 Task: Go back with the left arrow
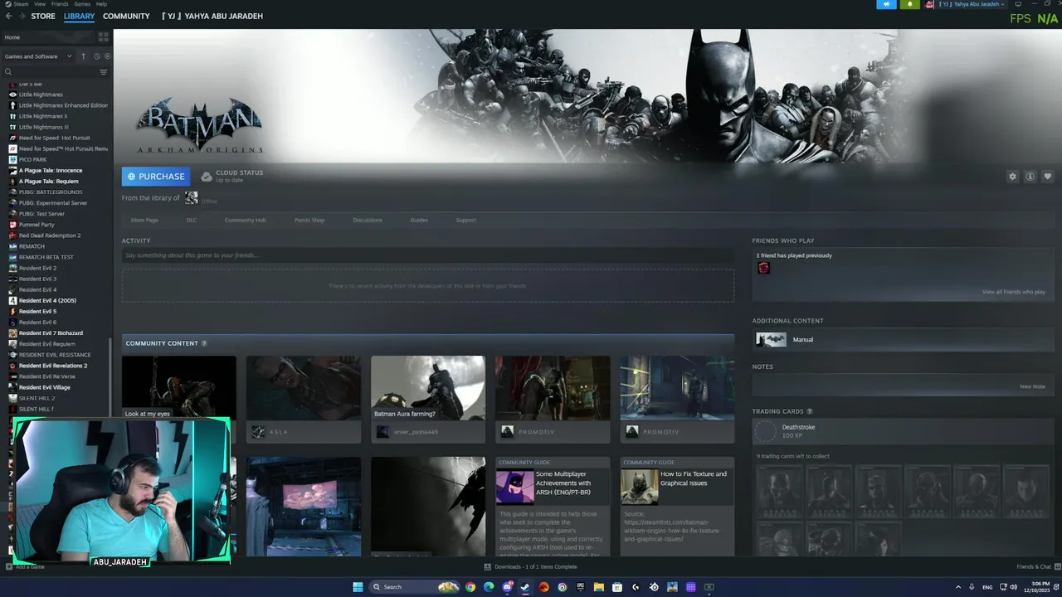point(9,16)
